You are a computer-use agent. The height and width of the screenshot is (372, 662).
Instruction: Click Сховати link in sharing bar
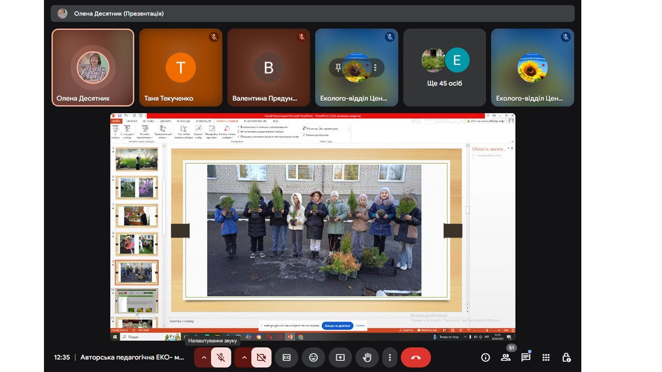[360, 326]
